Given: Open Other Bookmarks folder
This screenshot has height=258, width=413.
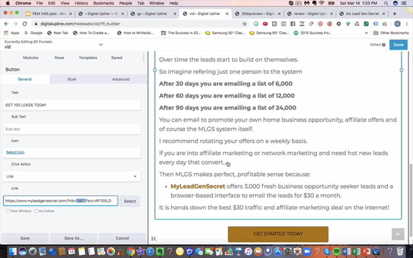Looking at the screenshot, I should tap(391, 33).
